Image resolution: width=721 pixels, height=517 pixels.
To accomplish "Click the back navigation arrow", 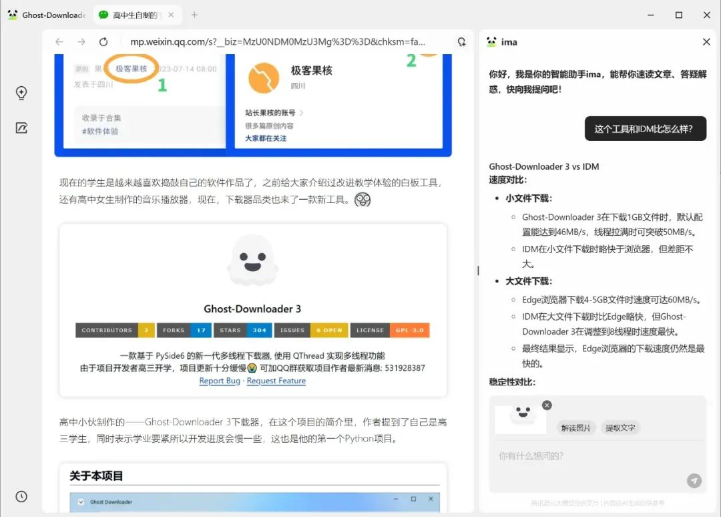I will pyautogui.click(x=59, y=41).
